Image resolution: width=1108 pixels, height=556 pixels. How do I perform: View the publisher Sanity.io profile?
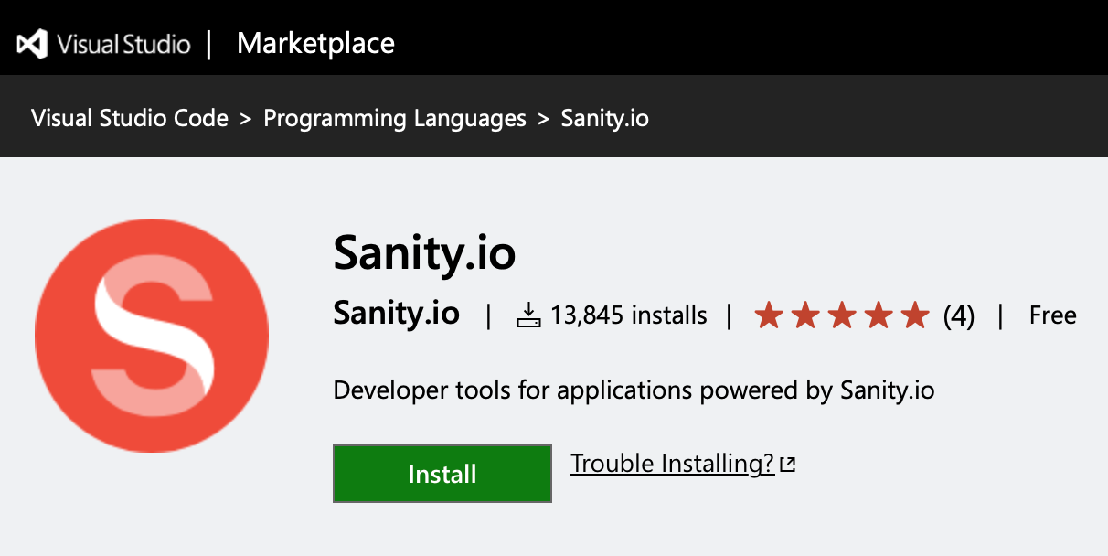click(396, 315)
